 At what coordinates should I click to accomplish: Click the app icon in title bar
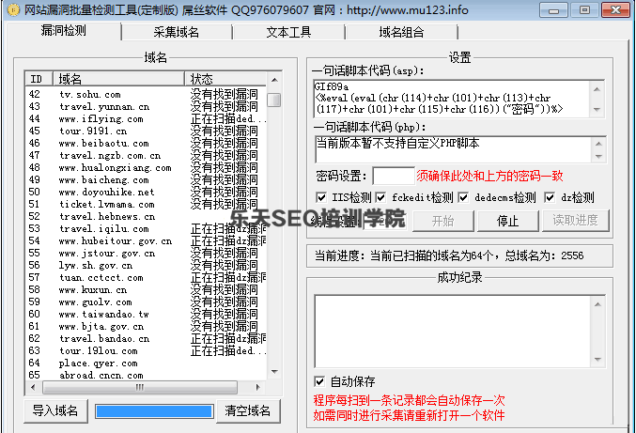13,9
